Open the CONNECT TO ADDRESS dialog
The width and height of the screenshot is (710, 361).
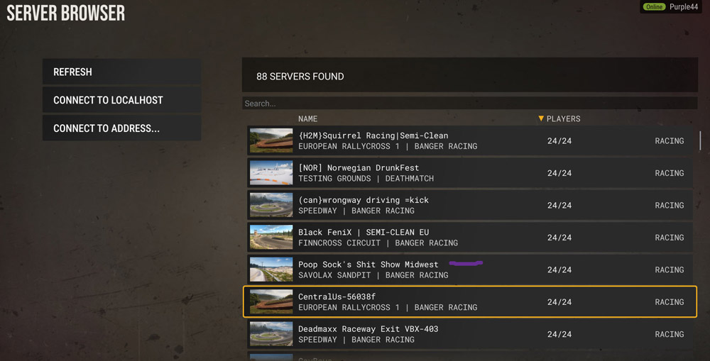(x=122, y=128)
